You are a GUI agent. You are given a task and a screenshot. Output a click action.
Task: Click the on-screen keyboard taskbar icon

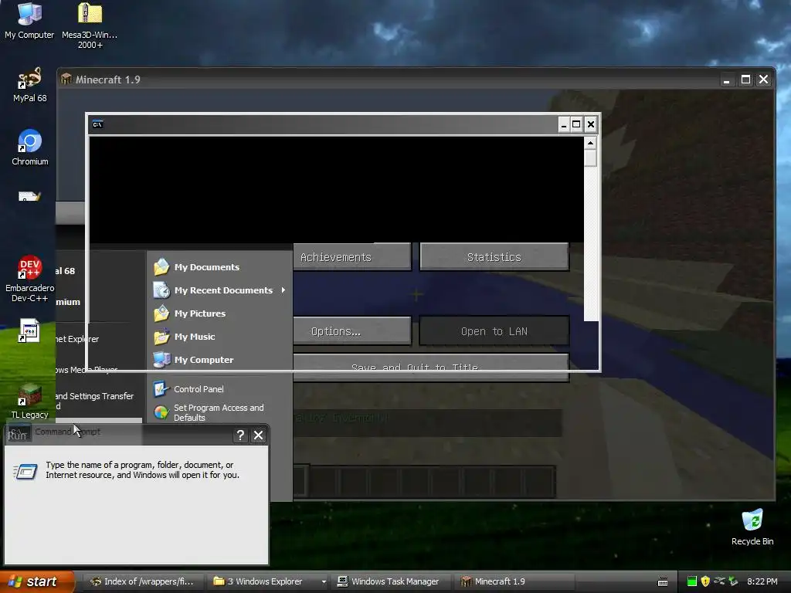(x=663, y=582)
